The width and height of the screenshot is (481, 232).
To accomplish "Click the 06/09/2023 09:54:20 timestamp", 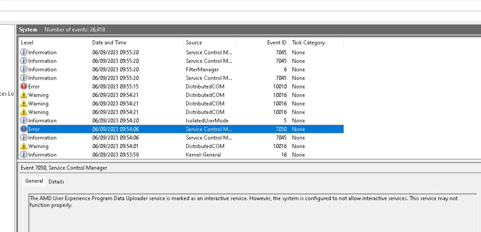I will [116, 120].
